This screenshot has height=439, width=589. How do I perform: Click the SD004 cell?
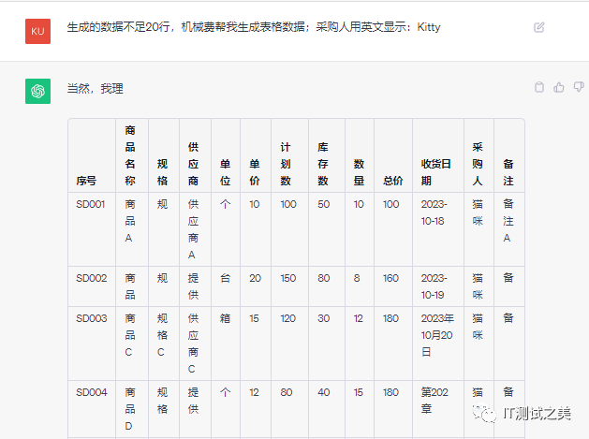[x=91, y=392]
